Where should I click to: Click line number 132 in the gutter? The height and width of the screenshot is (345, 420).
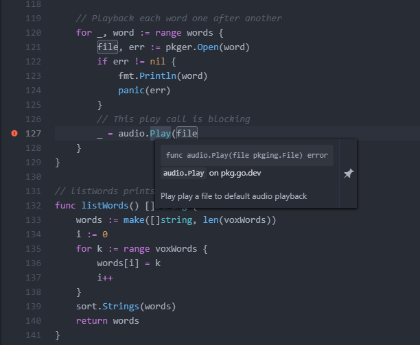coord(32,205)
